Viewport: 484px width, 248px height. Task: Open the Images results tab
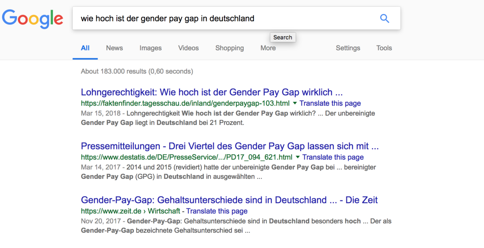pyautogui.click(x=150, y=48)
